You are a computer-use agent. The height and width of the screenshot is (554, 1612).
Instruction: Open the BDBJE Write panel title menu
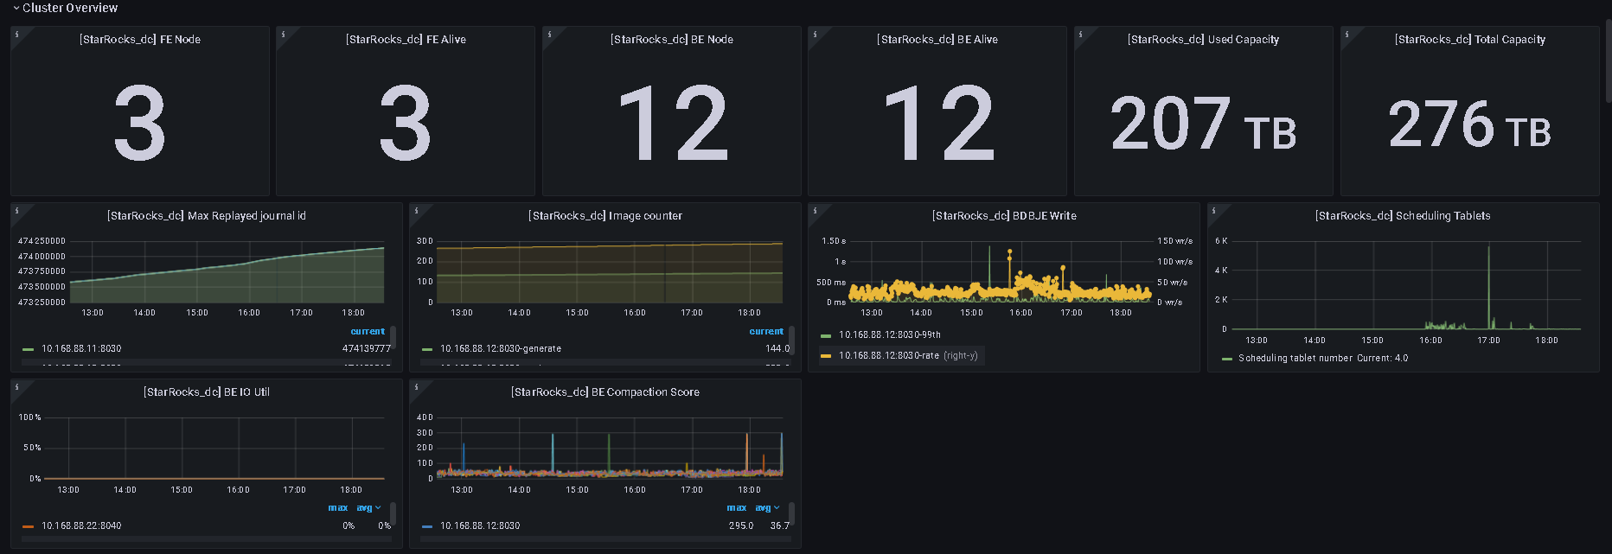click(1004, 216)
